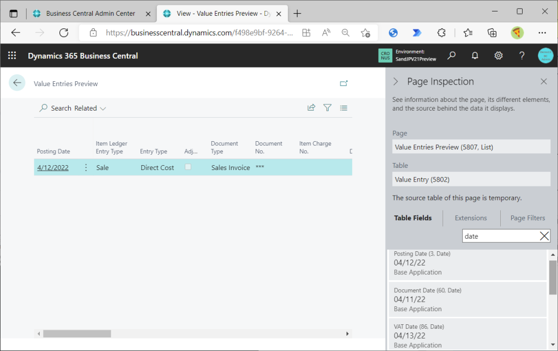Click the CRONUS company badge
The image size is (558, 351).
pyautogui.click(x=385, y=56)
